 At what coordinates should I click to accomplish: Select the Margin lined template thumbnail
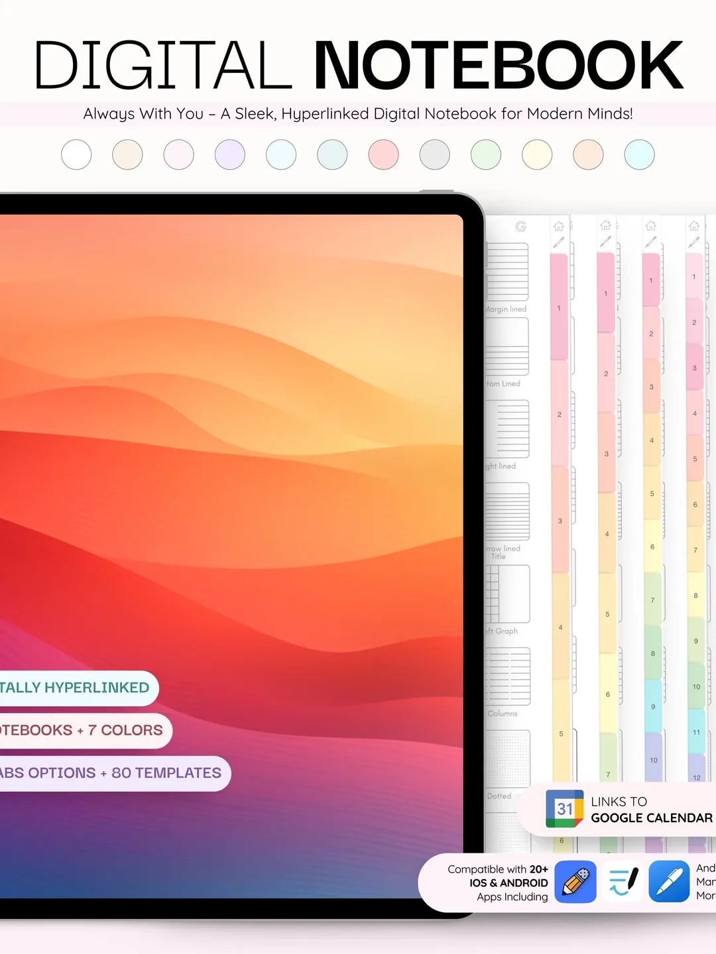click(x=507, y=272)
